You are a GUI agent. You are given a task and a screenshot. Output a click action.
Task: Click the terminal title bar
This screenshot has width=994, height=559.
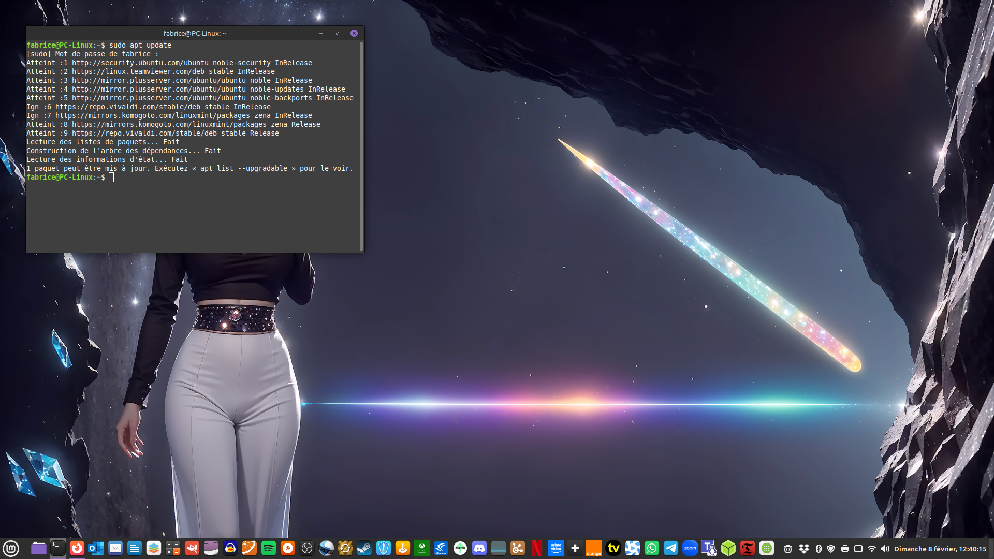coord(195,33)
